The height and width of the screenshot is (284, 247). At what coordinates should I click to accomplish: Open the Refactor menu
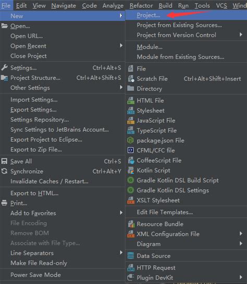click(141, 6)
